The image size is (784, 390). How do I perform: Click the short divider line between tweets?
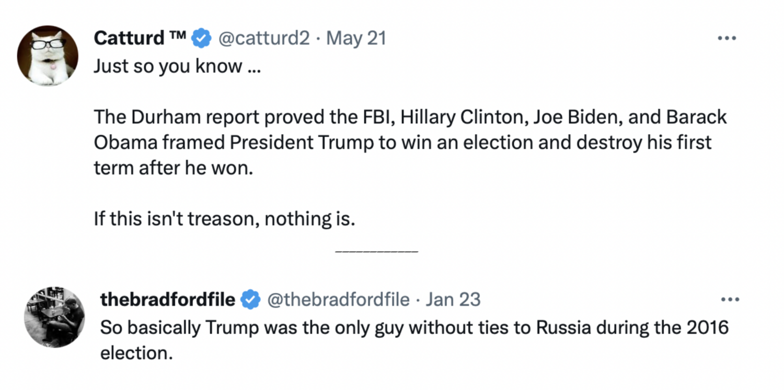(376, 252)
